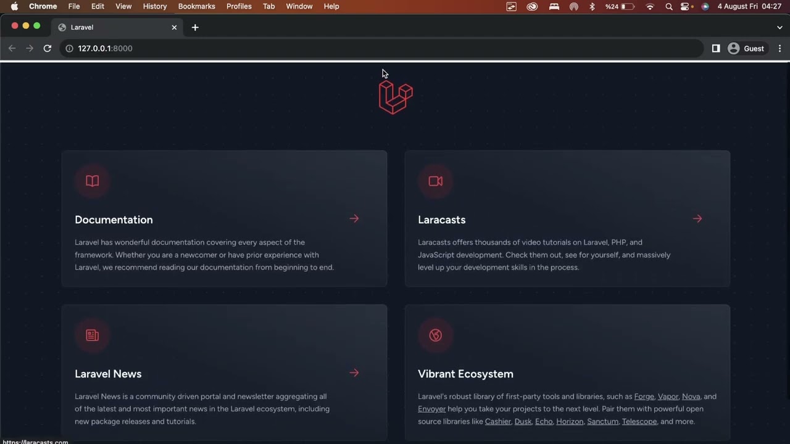Open the Profiles menu
This screenshot has height=444, width=790.
pos(239,6)
